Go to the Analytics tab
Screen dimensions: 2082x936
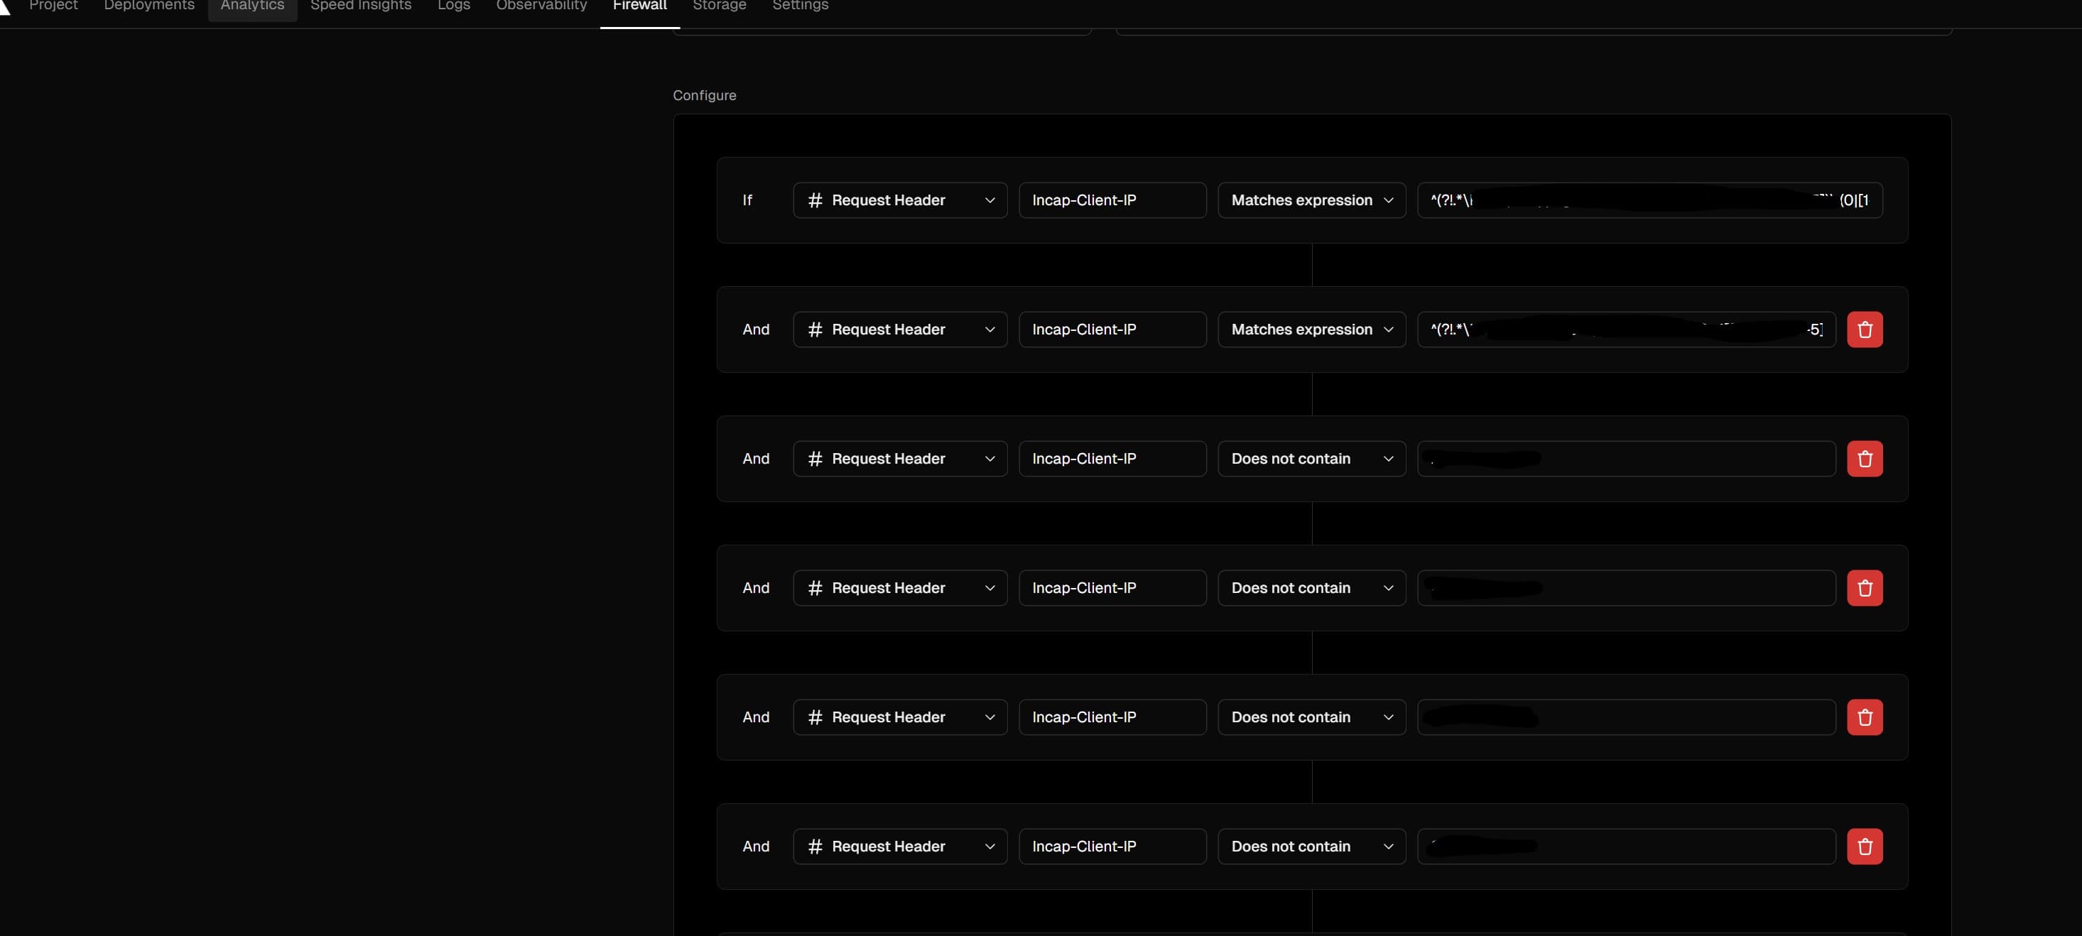[252, 6]
